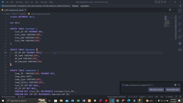Open Word from the taskbar
Image resolution: width=183 pixels, height=103 pixels.
tap(72, 101)
